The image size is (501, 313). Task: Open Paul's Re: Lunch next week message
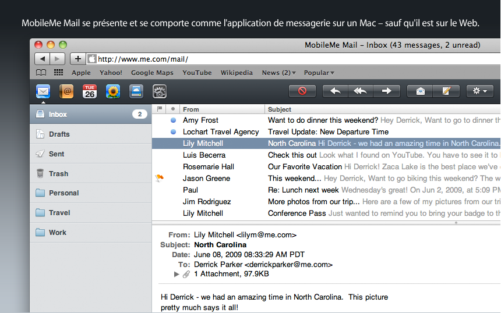point(326,190)
